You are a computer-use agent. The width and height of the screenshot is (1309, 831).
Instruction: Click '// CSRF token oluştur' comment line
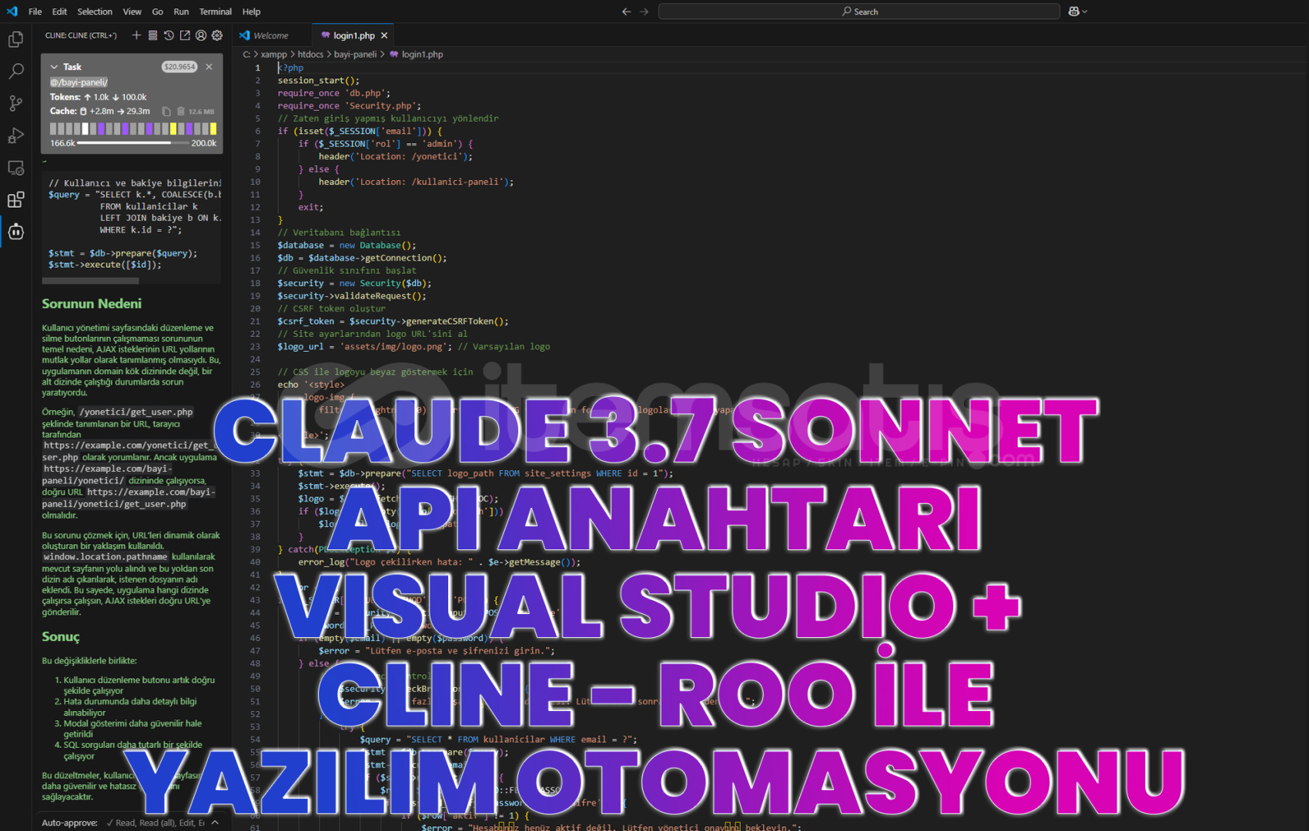coord(331,309)
